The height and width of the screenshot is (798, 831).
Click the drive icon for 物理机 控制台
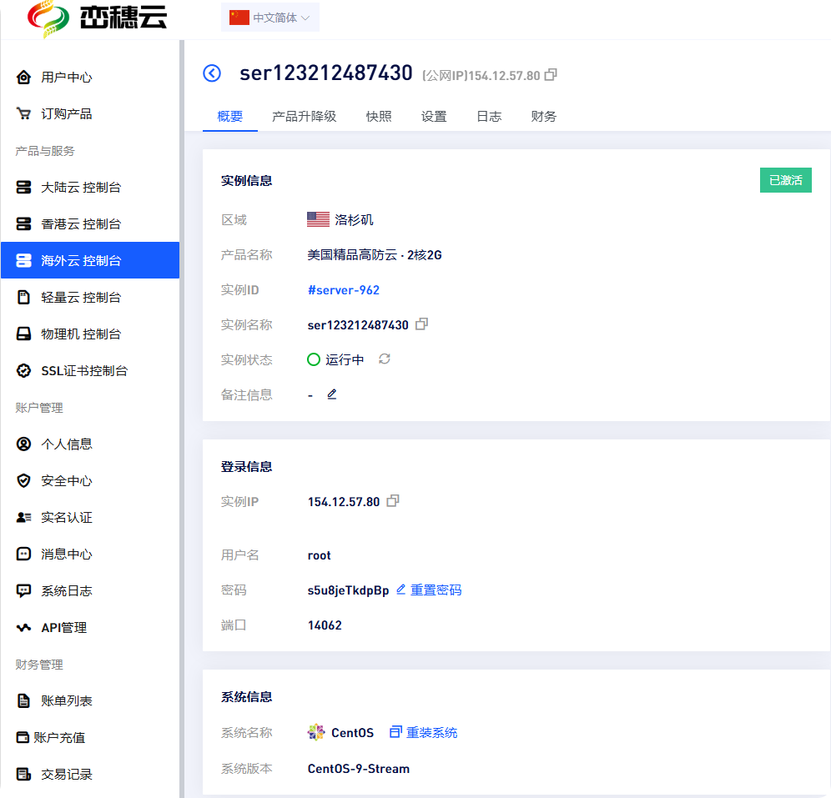click(x=23, y=334)
